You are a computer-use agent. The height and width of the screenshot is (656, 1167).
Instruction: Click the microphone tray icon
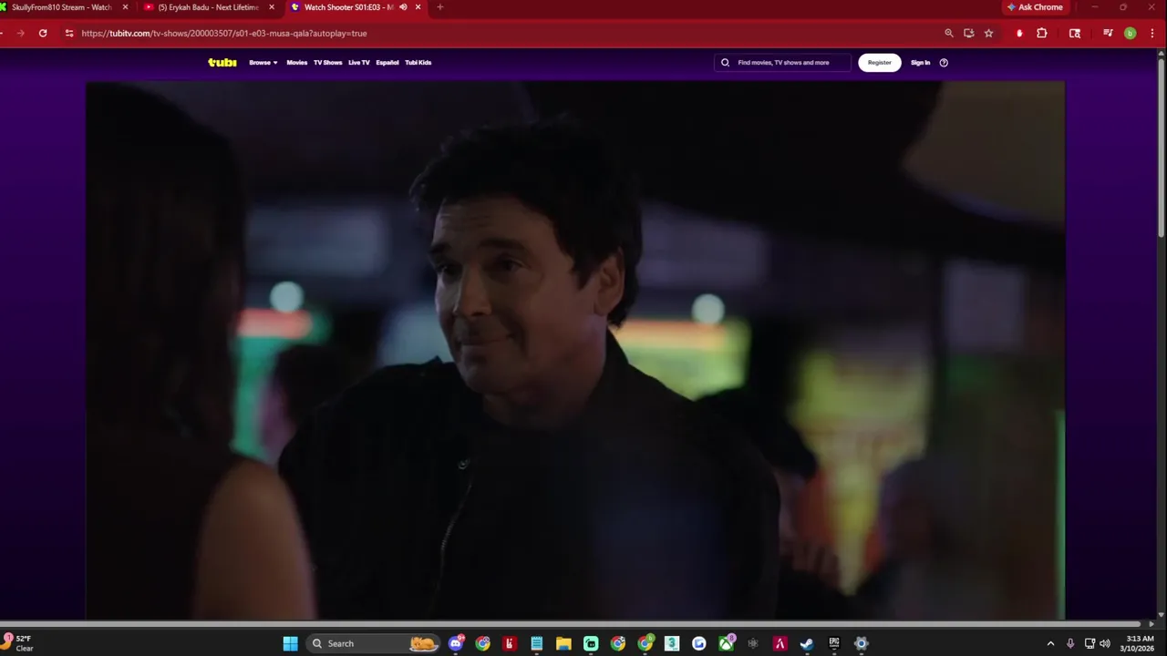coord(1070,643)
